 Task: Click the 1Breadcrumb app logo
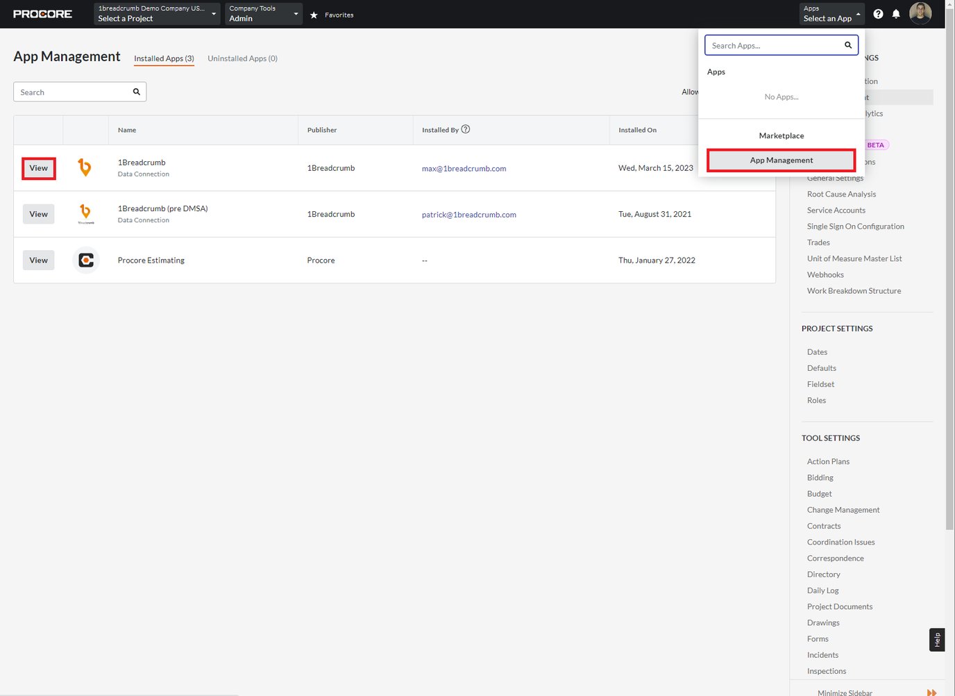click(x=85, y=167)
